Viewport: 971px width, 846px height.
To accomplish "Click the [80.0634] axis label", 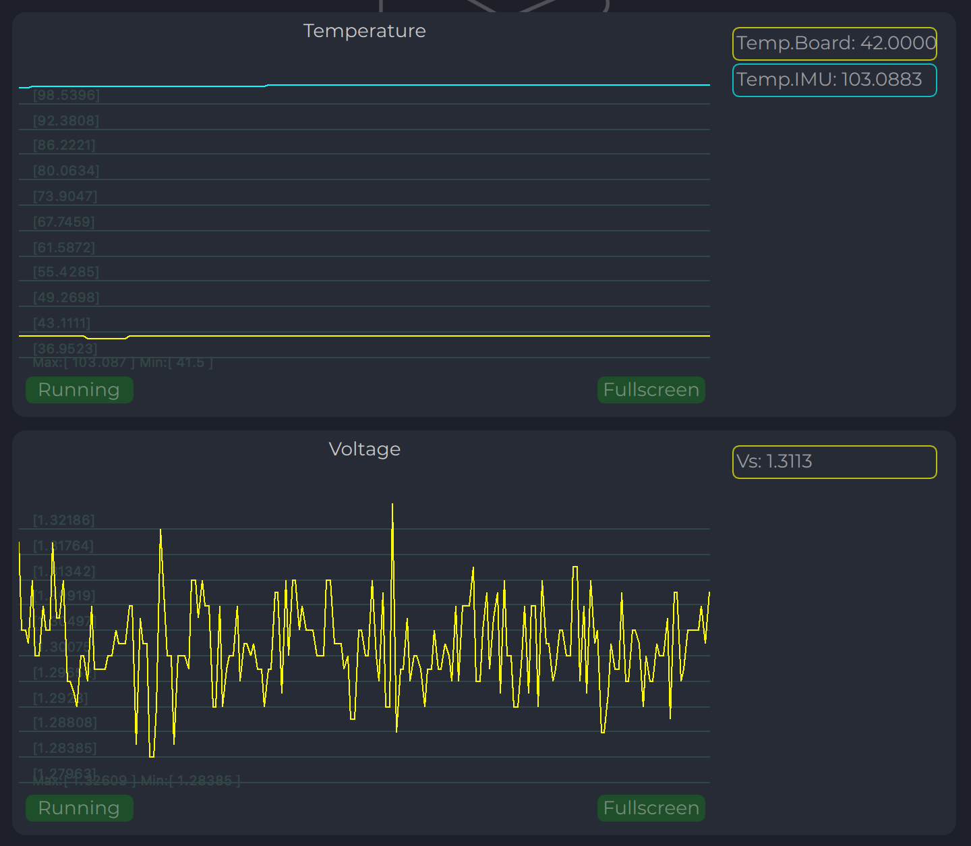I will point(66,171).
